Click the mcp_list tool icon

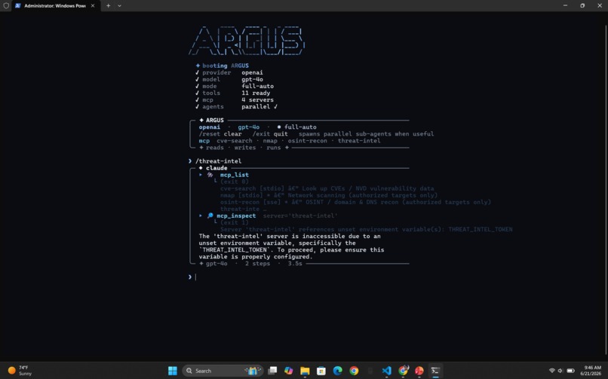coord(210,175)
